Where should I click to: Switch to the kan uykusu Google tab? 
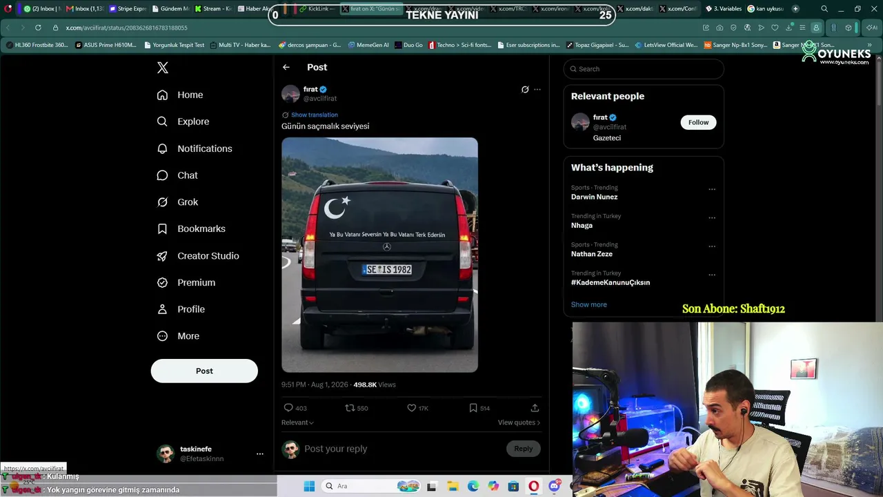[x=766, y=9]
